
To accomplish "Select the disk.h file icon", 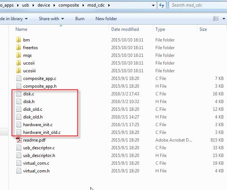I will [19, 101].
